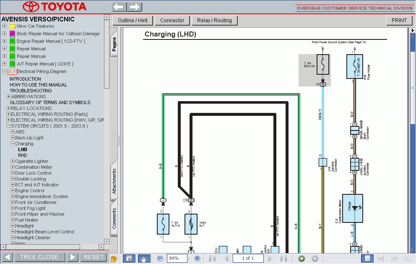The width and height of the screenshot is (416, 264).
Task: Open the Comments side tab
Action: (114, 218)
